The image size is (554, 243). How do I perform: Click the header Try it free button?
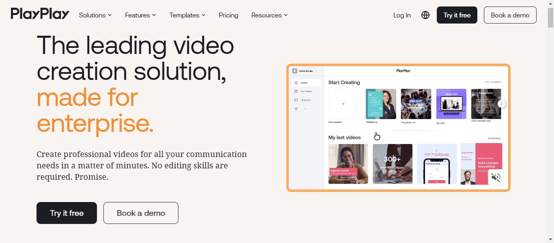point(457,15)
